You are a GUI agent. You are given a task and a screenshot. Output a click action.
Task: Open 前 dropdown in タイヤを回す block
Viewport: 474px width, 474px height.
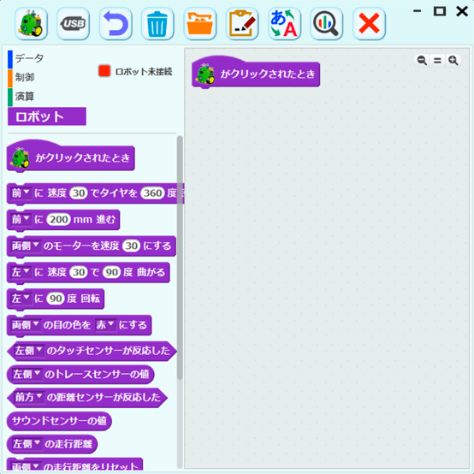(21, 193)
